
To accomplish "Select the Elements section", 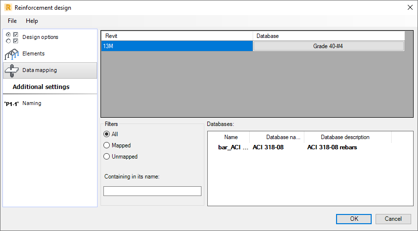I will [50, 53].
